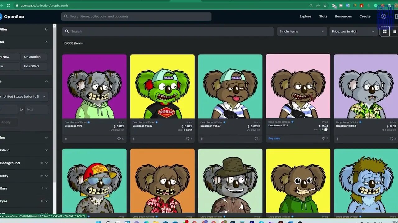The image size is (398, 223).
Task: Click Ethereum icon on DropBear #175 card
Action: pos(66,139)
